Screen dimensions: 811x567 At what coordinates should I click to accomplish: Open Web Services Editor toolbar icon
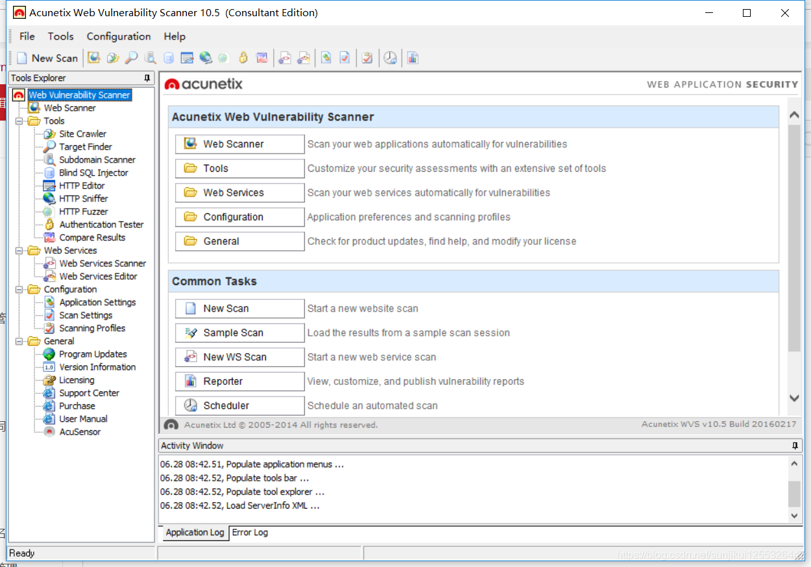(303, 58)
